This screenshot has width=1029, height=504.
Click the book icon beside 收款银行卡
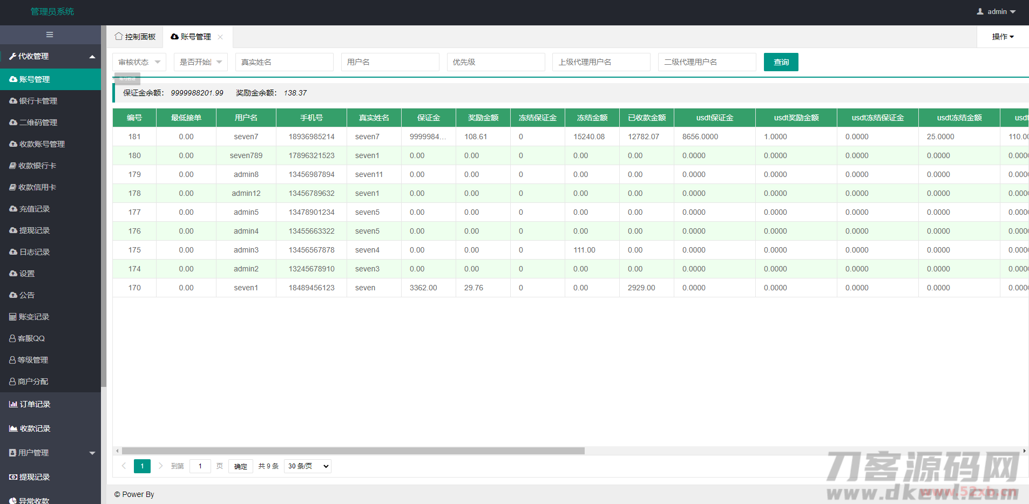coord(13,166)
